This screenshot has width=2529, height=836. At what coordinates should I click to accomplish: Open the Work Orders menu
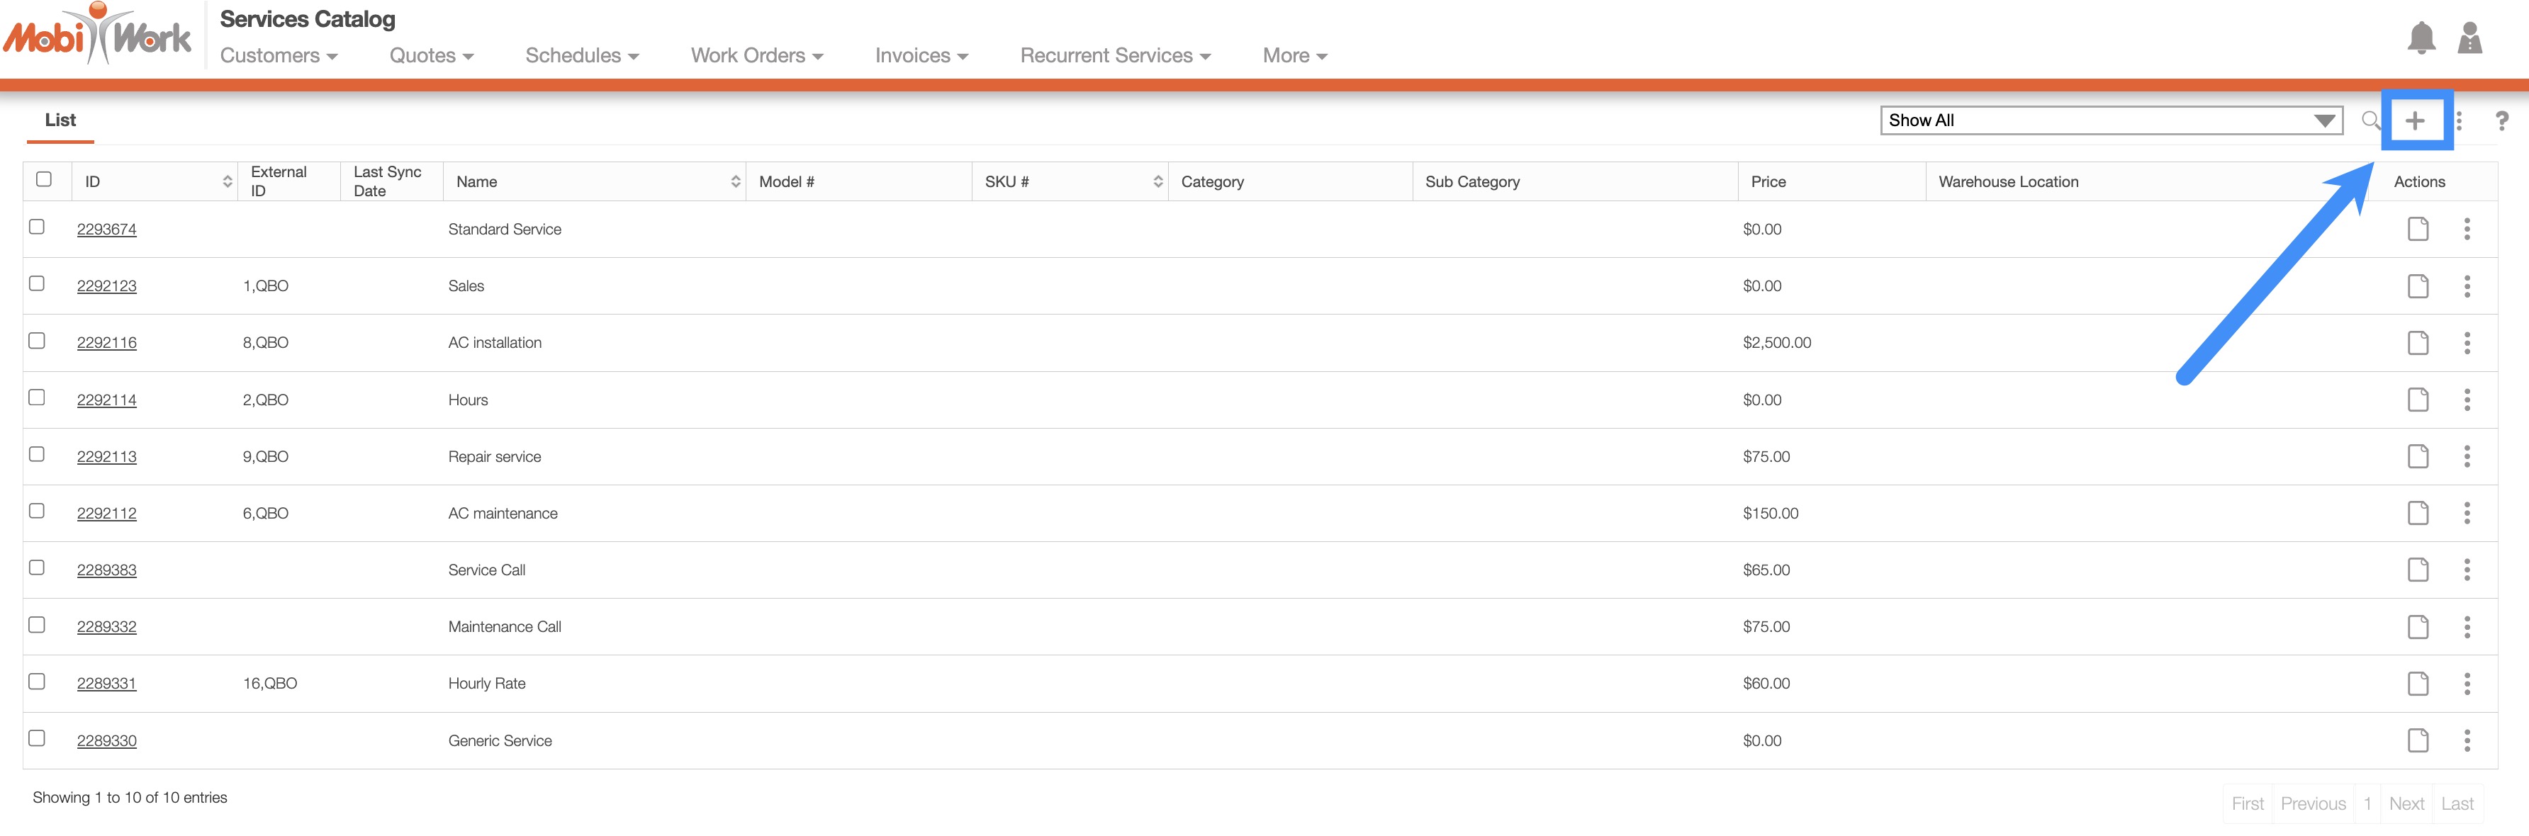756,56
